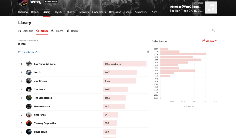This screenshot has height=138, width=236.
Task: Switch to the Albums tab
Action: pos(57,31)
